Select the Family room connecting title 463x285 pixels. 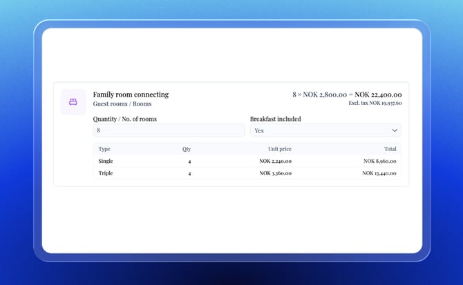(131, 95)
